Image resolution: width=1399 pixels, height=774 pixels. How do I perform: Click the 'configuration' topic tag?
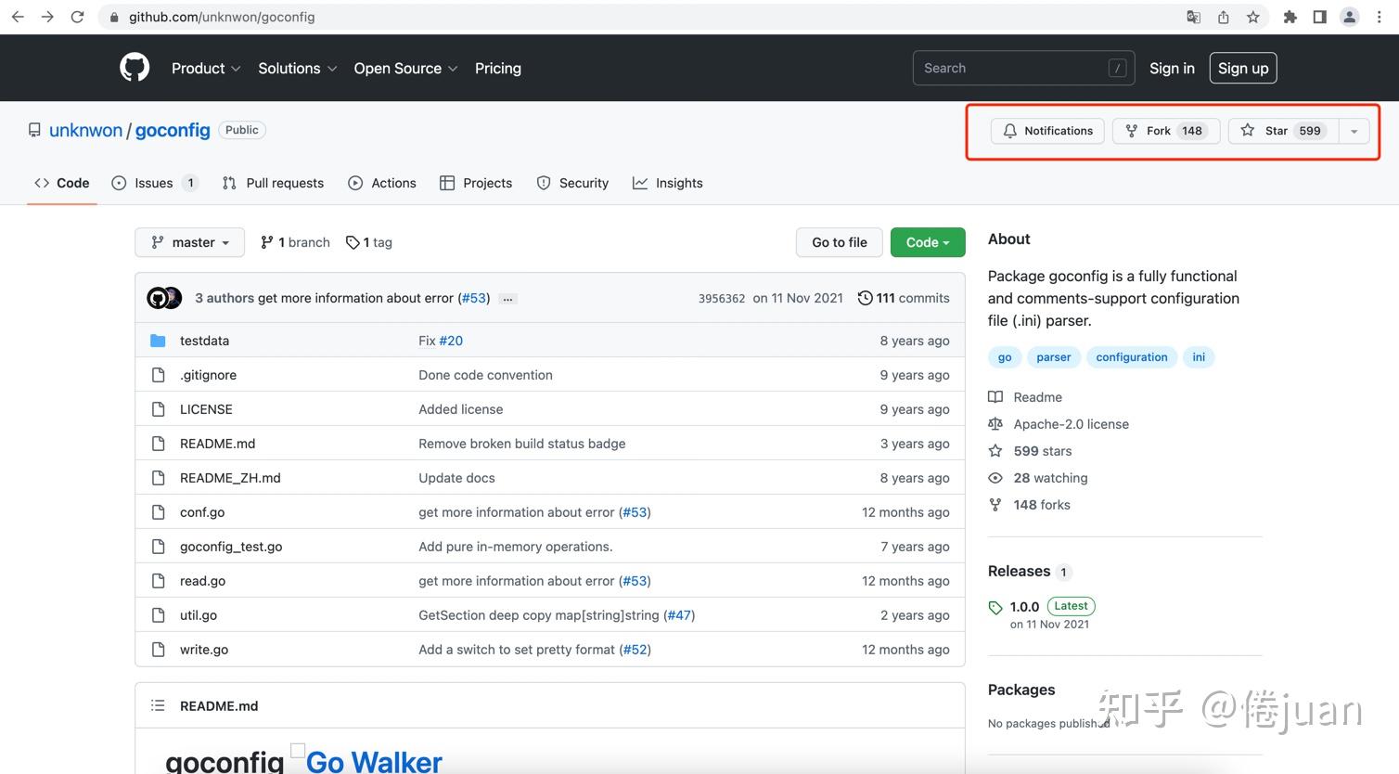click(x=1132, y=357)
